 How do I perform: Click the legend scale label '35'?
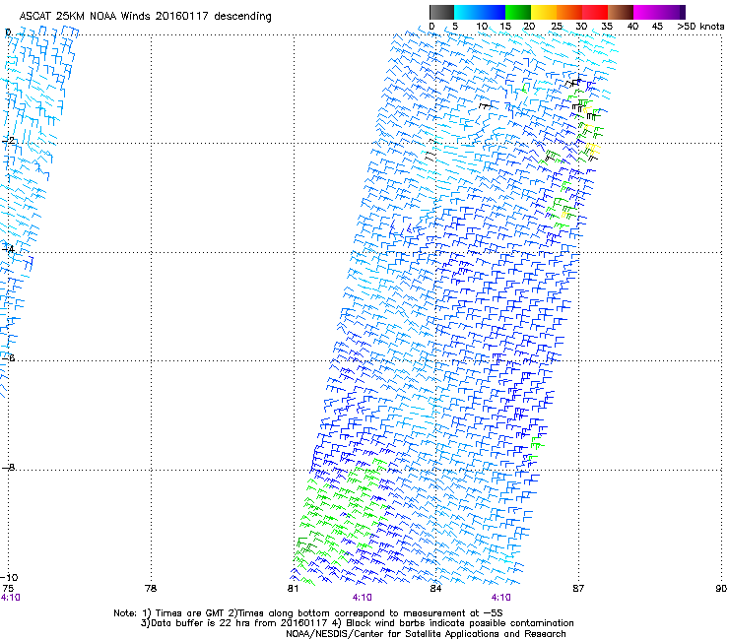coord(607,27)
